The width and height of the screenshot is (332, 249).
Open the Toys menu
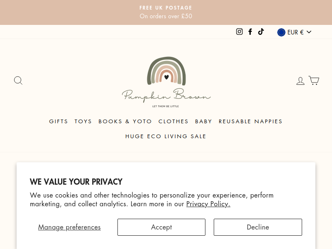pyautogui.click(x=83, y=121)
